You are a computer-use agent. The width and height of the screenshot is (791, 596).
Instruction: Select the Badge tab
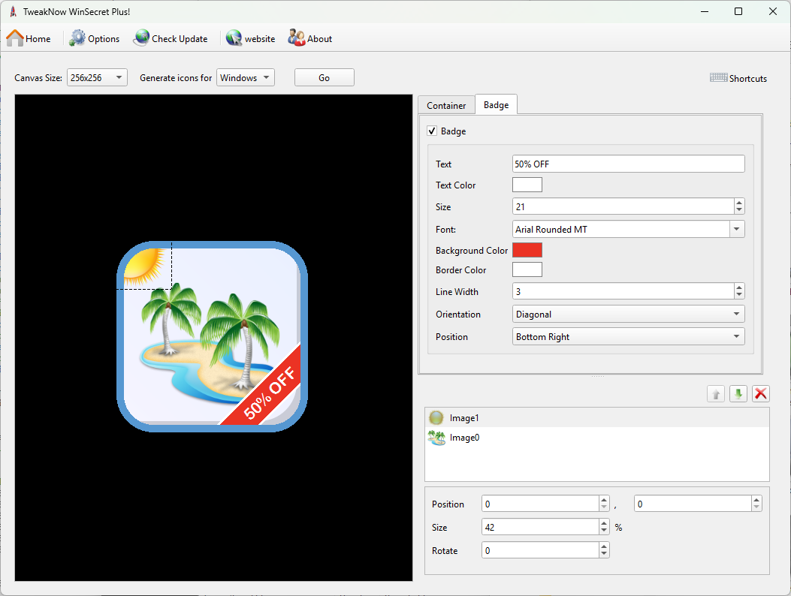click(496, 105)
